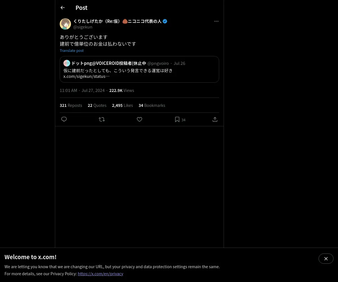Open the quoted post author's avatar
The width and height of the screenshot is (338, 282).
point(67,63)
